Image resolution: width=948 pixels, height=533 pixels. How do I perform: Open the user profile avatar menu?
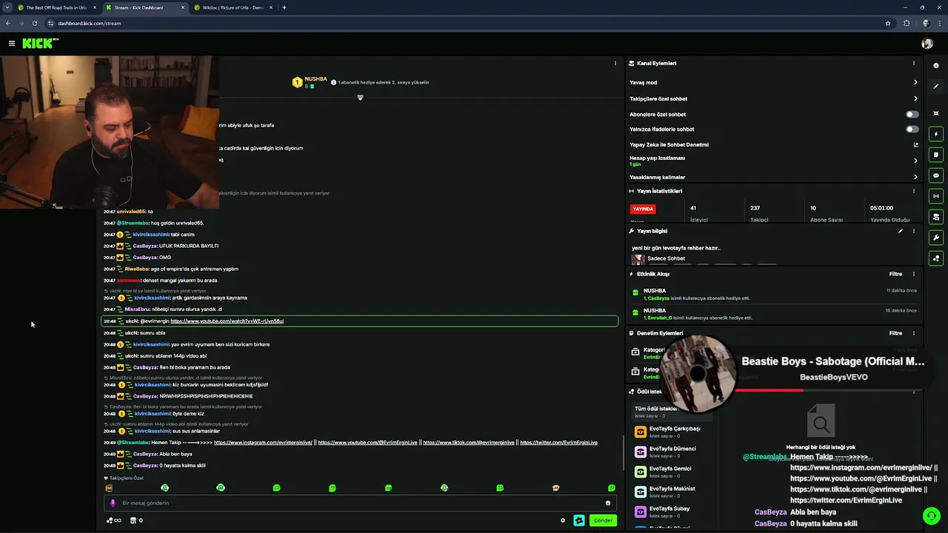(927, 44)
